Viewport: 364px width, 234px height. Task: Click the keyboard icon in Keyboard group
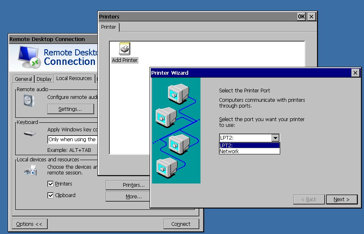point(30,133)
